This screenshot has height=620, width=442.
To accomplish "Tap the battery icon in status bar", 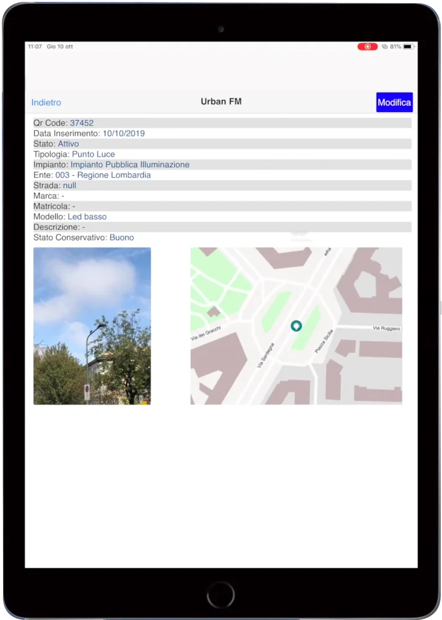I will (409, 46).
